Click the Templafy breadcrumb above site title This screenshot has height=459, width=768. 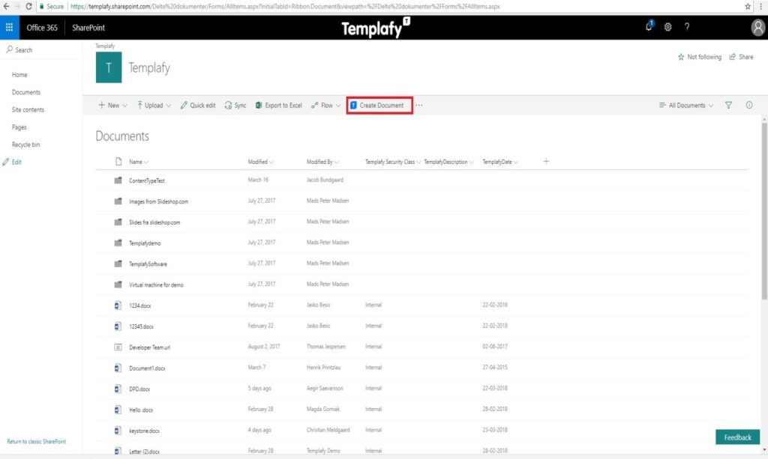point(105,46)
